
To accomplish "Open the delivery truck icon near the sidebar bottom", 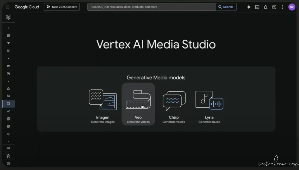I will click(x=8, y=148).
